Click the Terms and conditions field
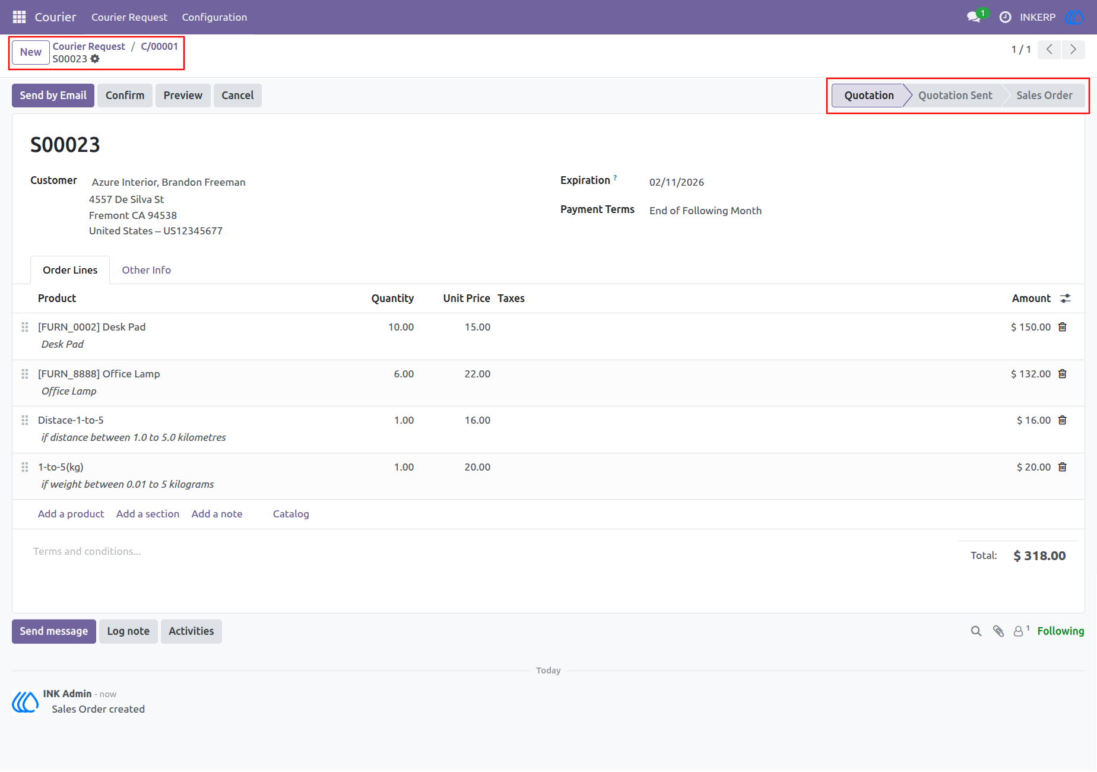Image resolution: width=1097 pixels, height=772 pixels. tap(87, 551)
